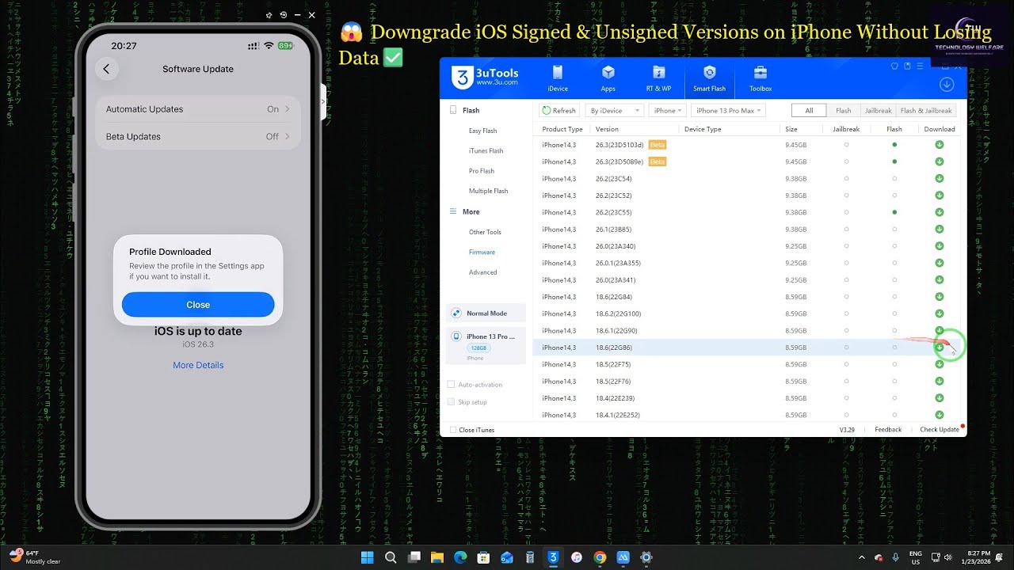1014x570 pixels.
Task: Open Pro Flash in the sidebar
Action: (481, 171)
